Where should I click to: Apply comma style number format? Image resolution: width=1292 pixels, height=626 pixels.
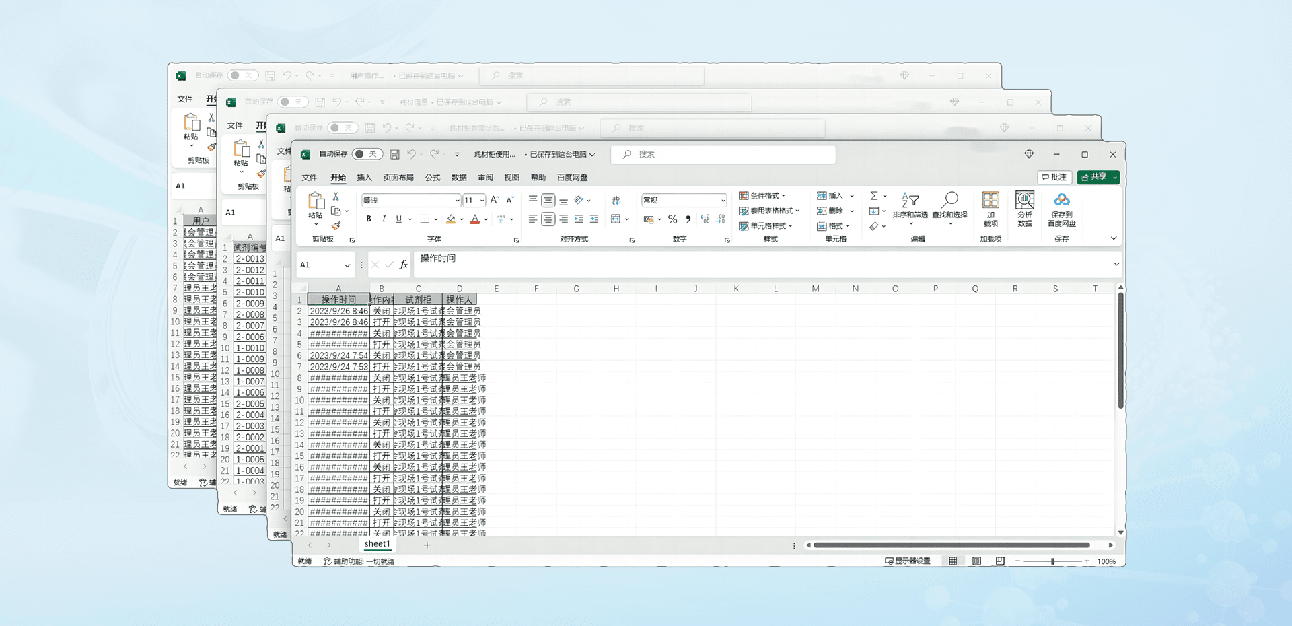(688, 219)
